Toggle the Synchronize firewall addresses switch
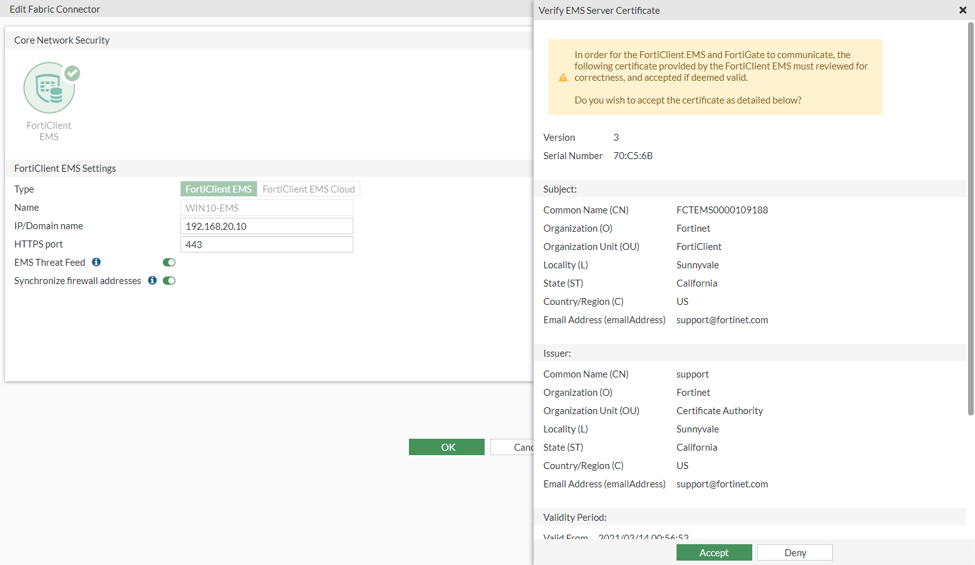Screen dimensions: 975x565 coord(169,281)
